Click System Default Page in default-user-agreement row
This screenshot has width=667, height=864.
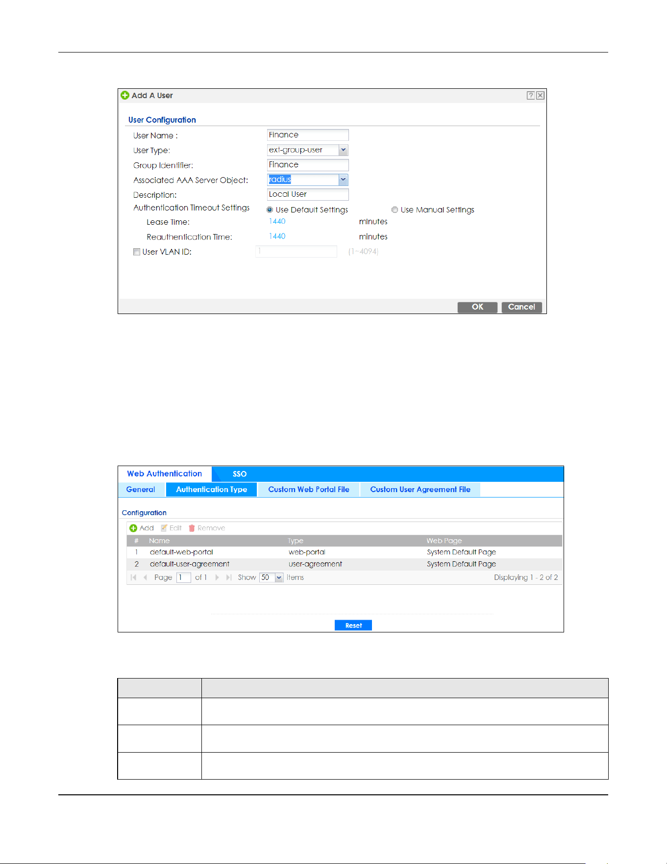461,564
